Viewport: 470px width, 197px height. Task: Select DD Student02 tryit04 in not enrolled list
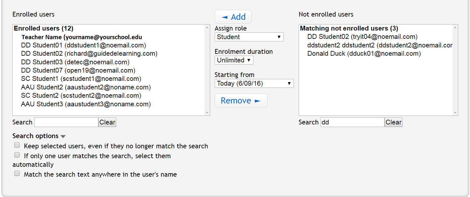tap(362, 37)
